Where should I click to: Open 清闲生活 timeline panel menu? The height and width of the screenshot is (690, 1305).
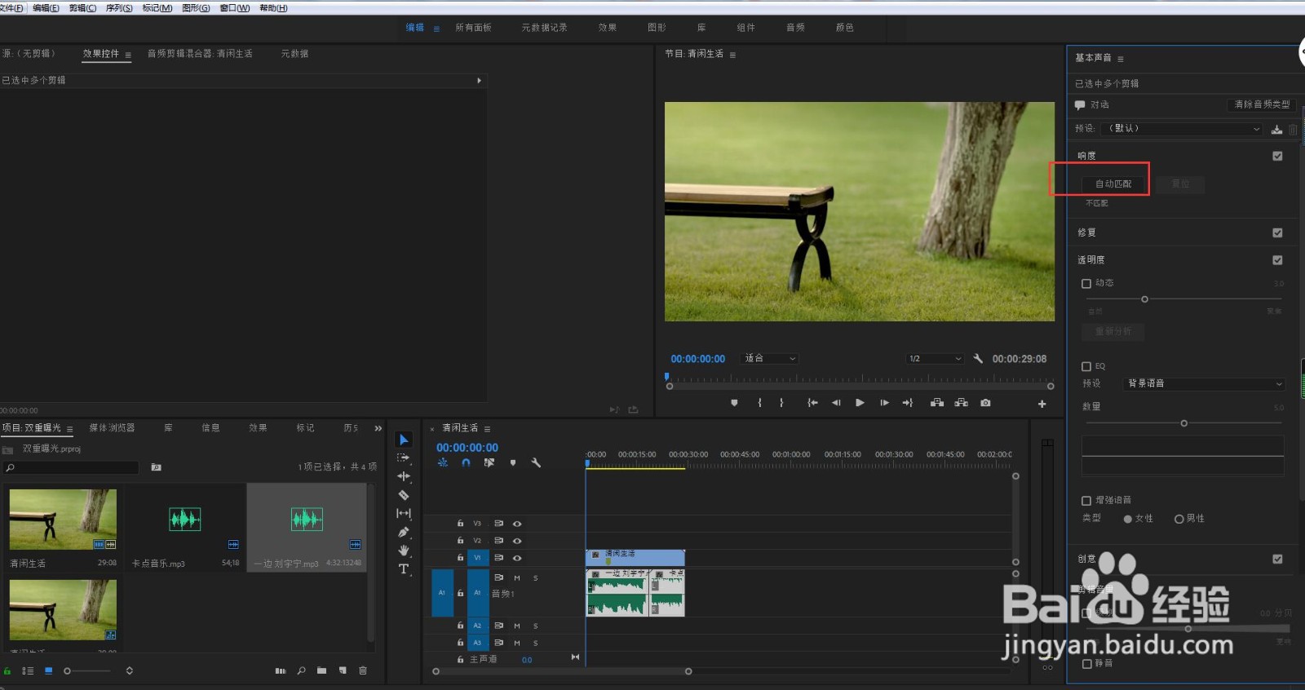(487, 429)
